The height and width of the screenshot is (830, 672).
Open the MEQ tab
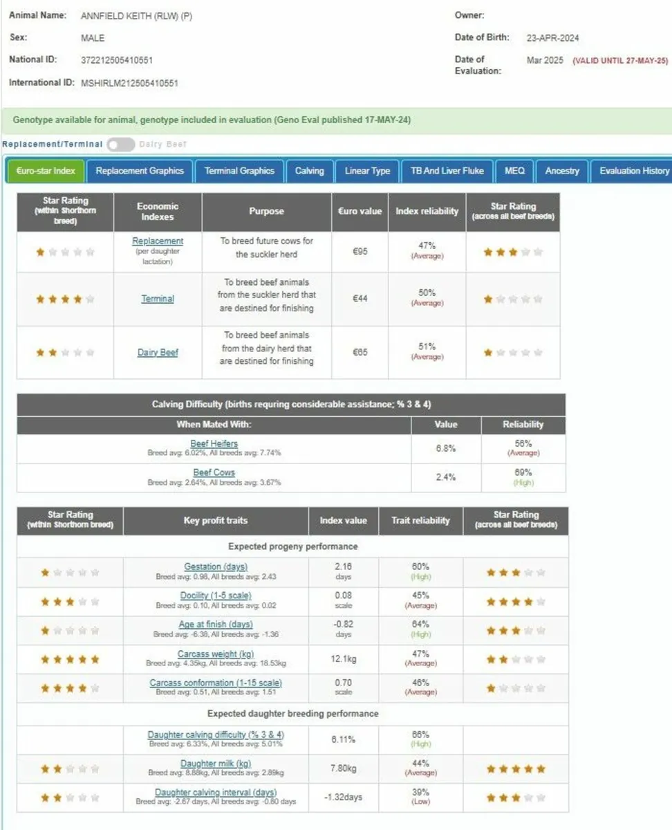coord(515,171)
